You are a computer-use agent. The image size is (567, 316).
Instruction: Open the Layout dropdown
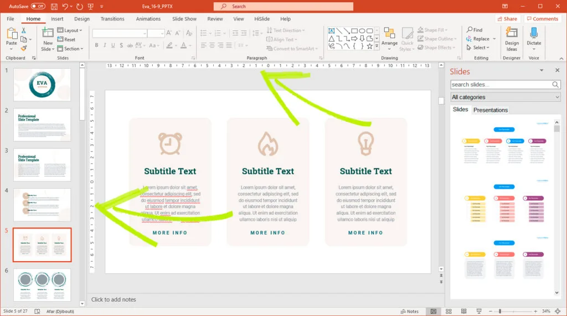69,30
